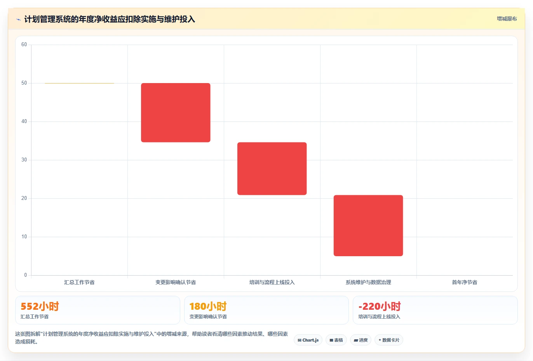Click x-axis label 首年净节省

tap(465, 282)
